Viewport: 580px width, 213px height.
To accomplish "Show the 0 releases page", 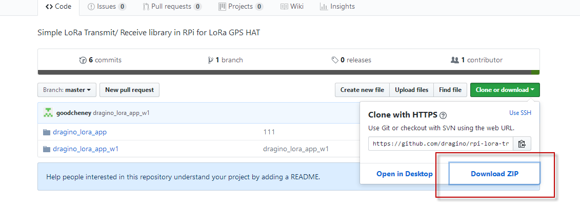I will click(351, 60).
